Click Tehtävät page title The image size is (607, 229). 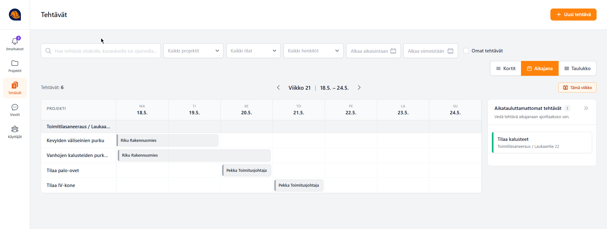[x=54, y=15]
